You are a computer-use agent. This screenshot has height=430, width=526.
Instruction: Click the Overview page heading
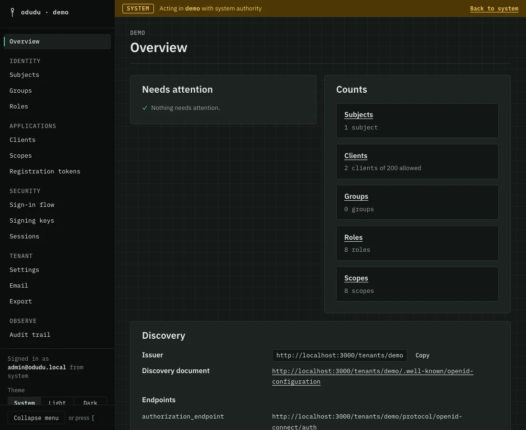point(159,48)
